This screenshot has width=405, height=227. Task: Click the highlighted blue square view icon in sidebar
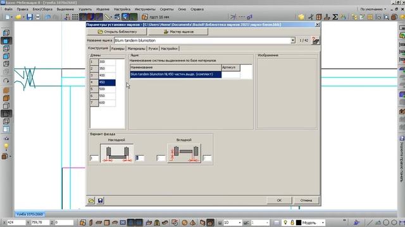tap(6, 40)
